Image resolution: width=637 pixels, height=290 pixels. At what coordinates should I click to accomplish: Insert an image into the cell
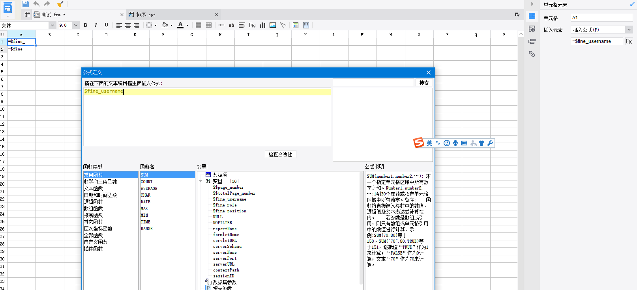[x=273, y=25]
